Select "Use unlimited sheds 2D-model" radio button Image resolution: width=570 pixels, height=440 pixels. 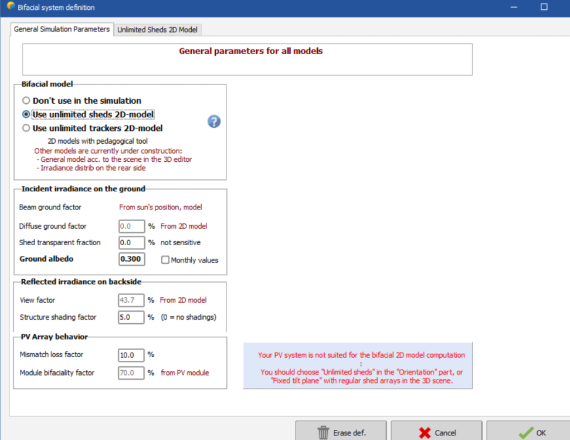coord(26,114)
